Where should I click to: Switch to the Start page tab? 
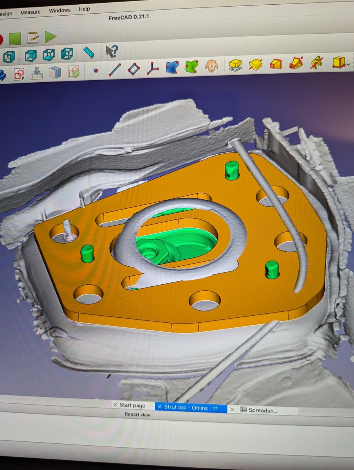pos(132,405)
